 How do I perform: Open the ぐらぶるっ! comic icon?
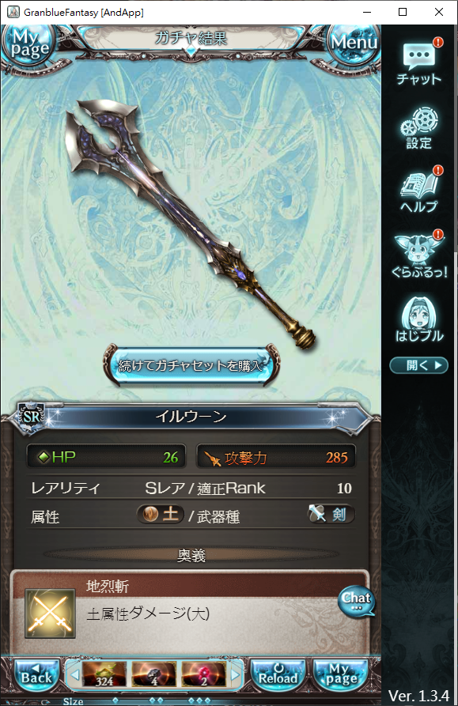point(418,255)
